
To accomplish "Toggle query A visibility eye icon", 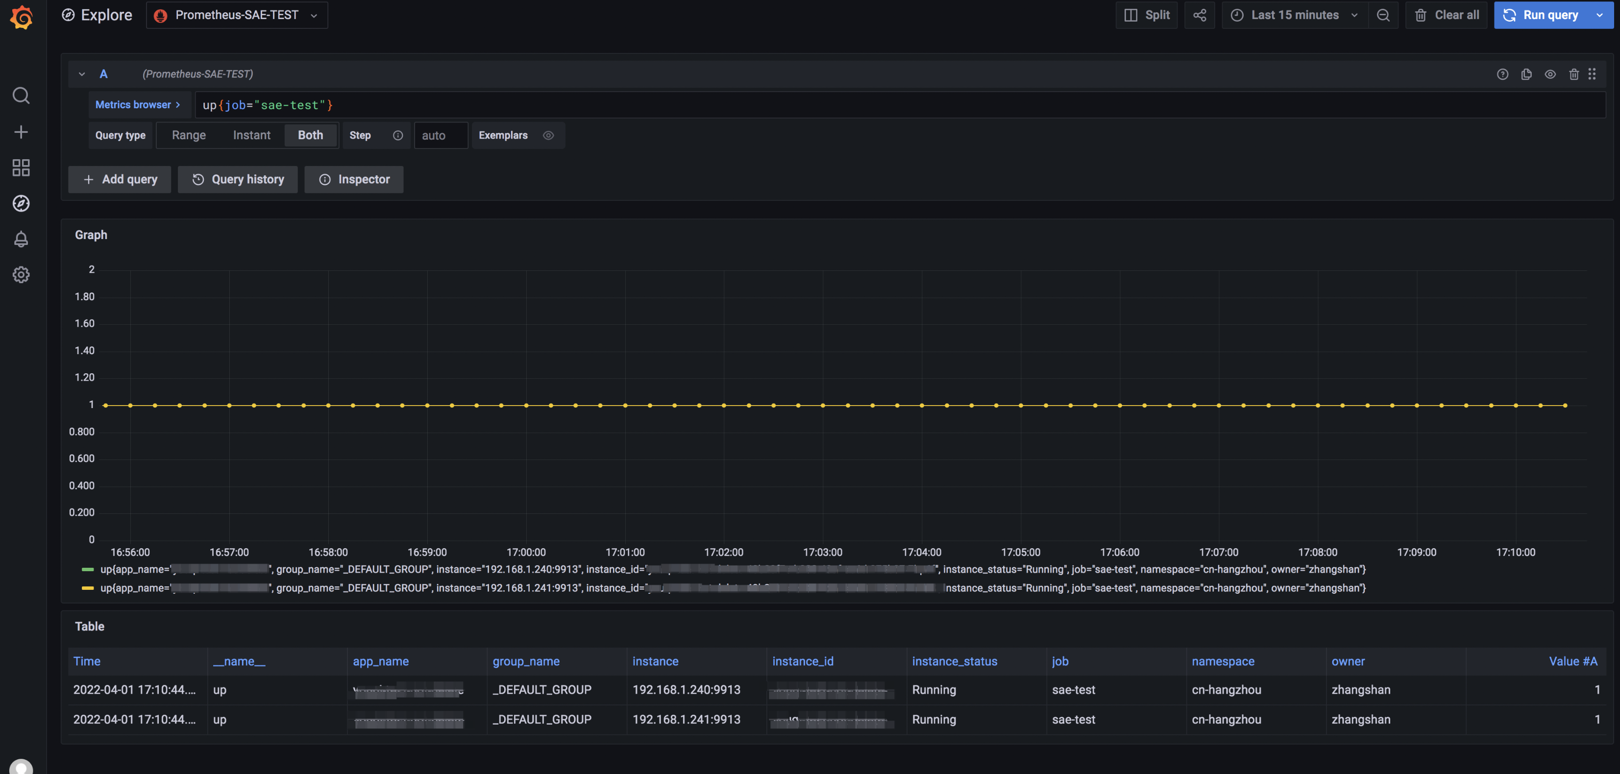I will 1550,74.
